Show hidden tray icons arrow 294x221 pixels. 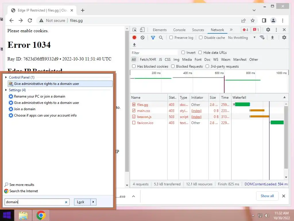pyautogui.click(x=253, y=216)
